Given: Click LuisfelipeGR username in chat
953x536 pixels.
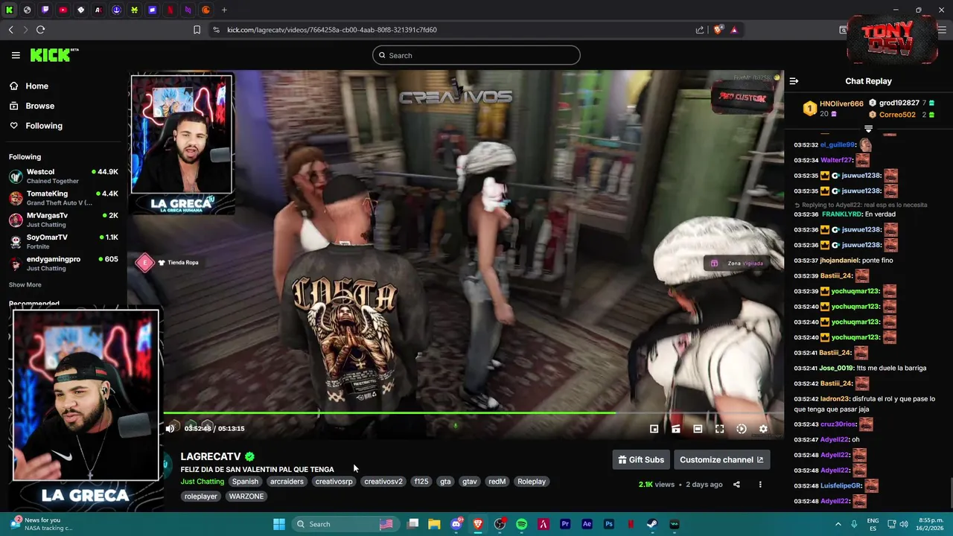Looking at the screenshot, I should pyautogui.click(x=841, y=485).
